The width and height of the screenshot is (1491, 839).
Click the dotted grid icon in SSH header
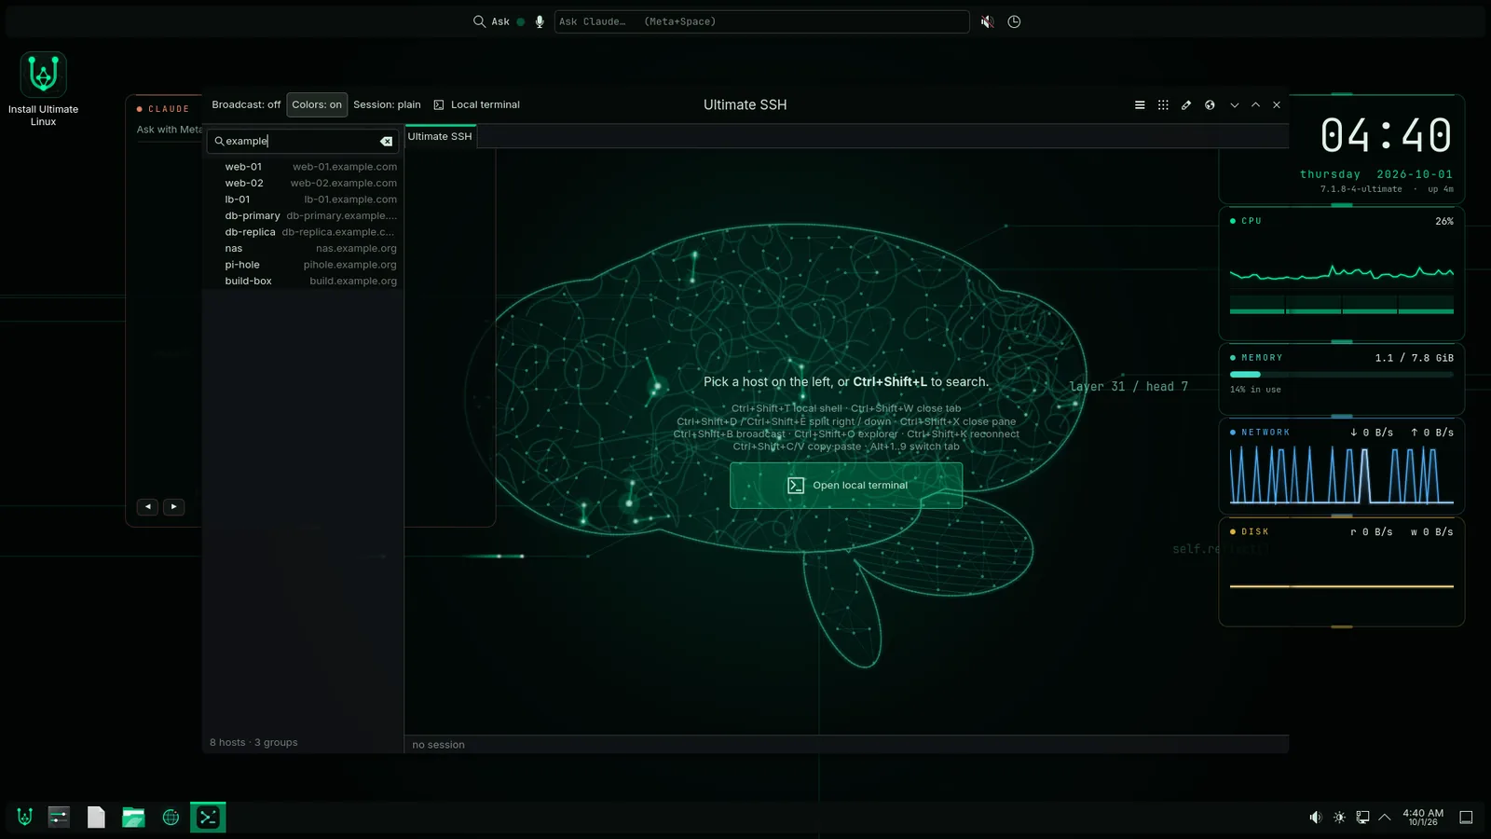[1163, 105]
